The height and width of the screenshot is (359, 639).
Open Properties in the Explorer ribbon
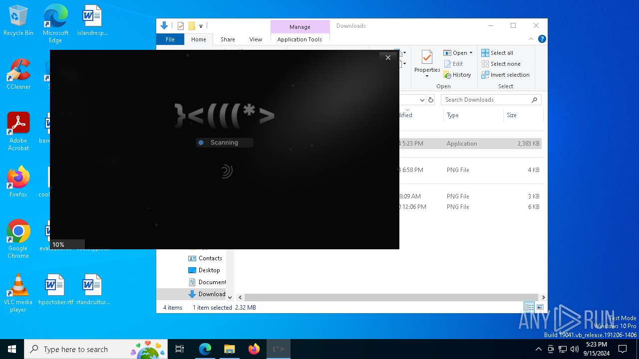pyautogui.click(x=427, y=63)
